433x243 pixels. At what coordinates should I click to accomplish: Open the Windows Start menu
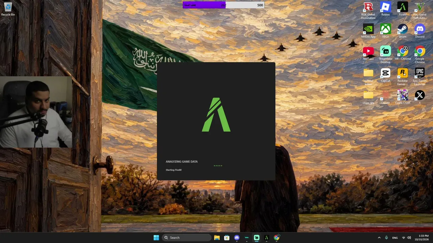156,238
